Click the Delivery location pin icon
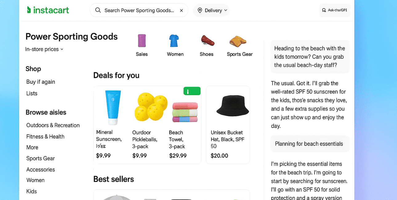 point(200,10)
